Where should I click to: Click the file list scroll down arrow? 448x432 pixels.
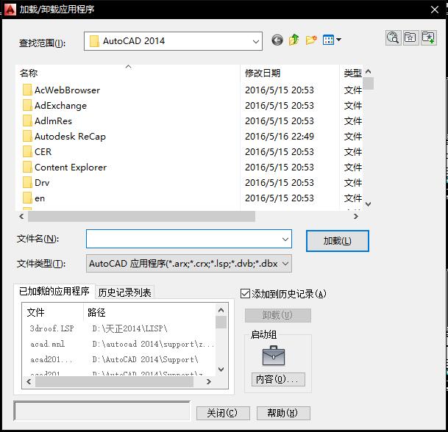pyautogui.click(x=369, y=204)
